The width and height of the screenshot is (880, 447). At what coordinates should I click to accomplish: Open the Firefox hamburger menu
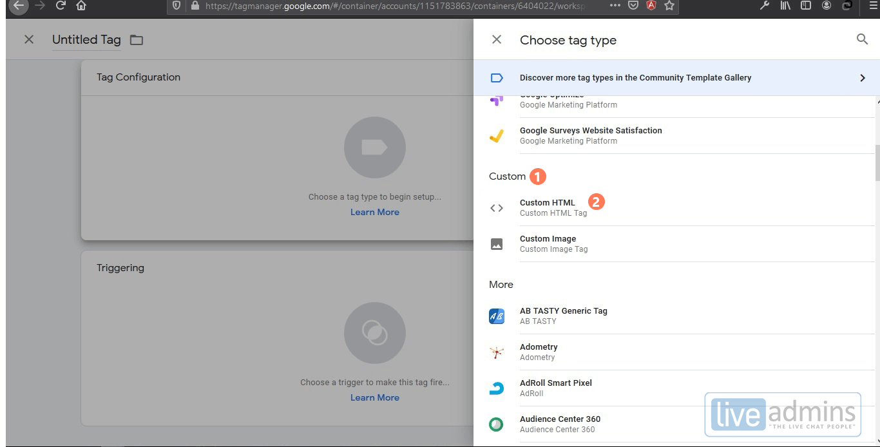click(874, 6)
